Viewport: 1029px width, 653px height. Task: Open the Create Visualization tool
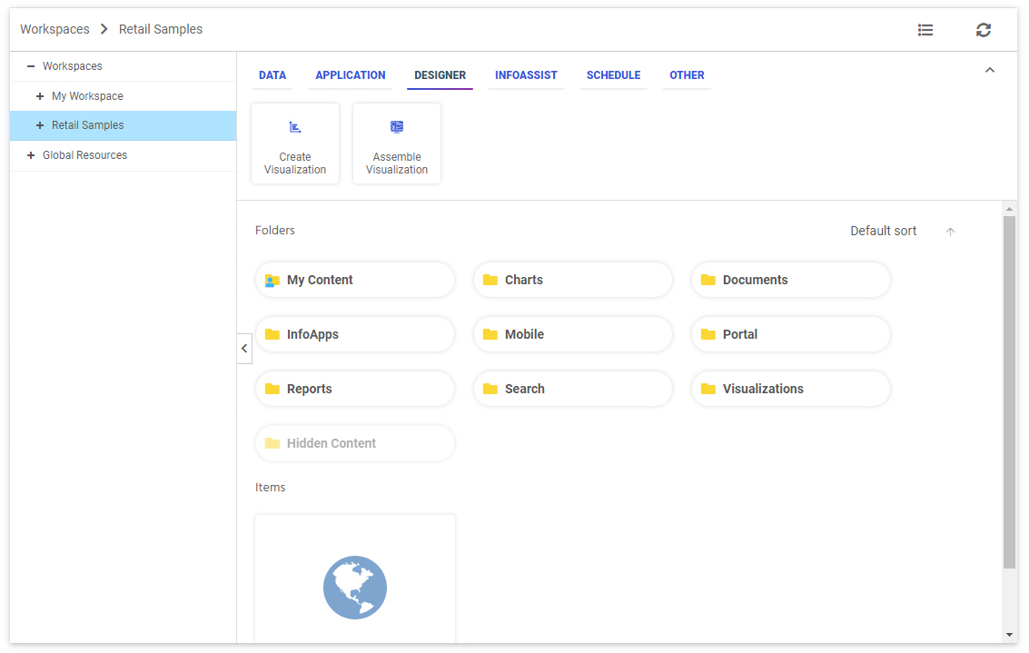pos(294,143)
